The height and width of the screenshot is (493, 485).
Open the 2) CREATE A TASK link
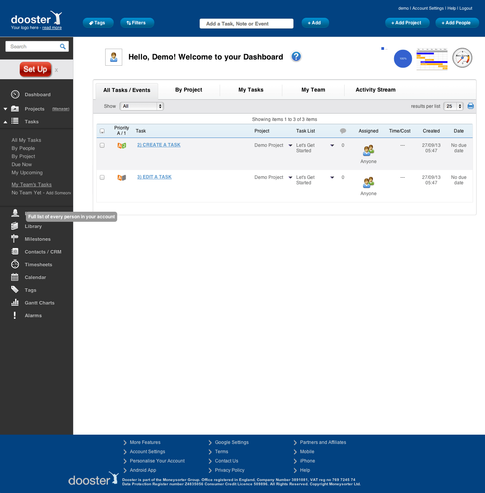159,145
